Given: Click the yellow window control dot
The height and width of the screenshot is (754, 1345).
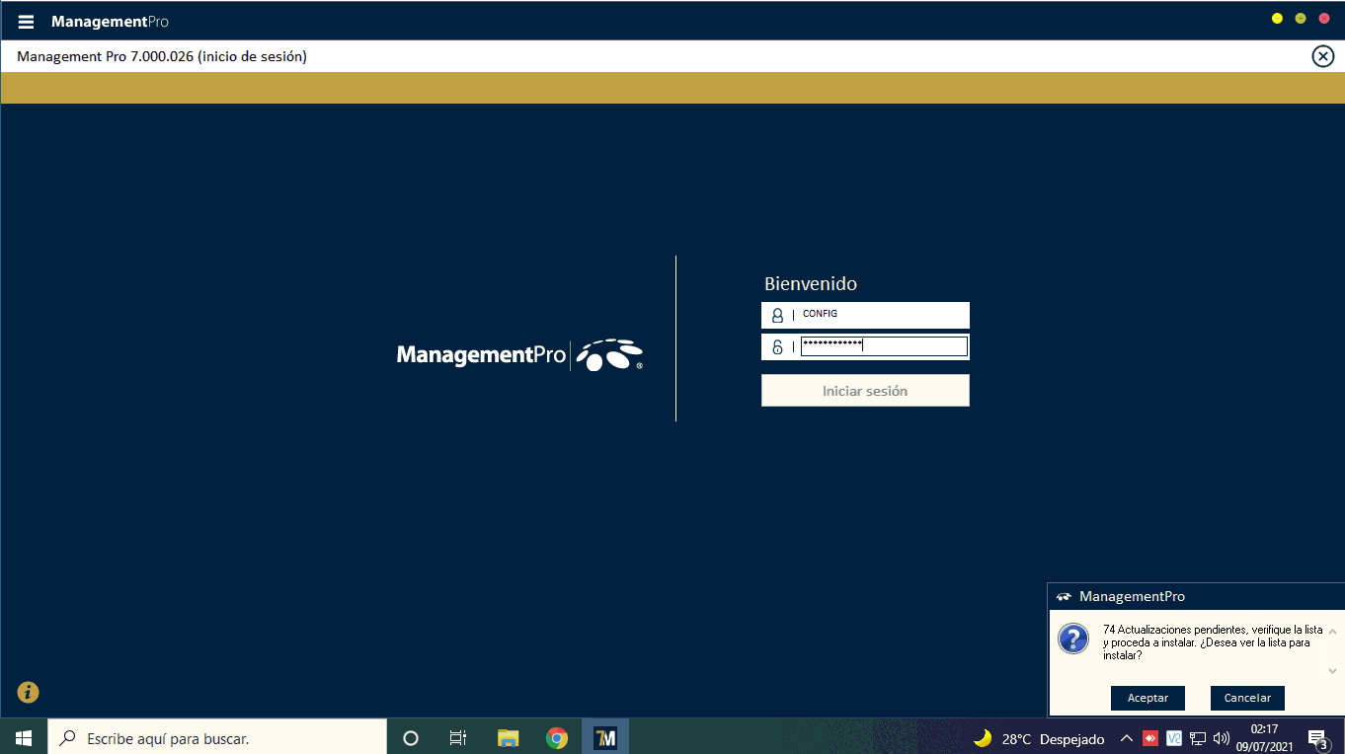Looking at the screenshot, I should coord(1277,19).
